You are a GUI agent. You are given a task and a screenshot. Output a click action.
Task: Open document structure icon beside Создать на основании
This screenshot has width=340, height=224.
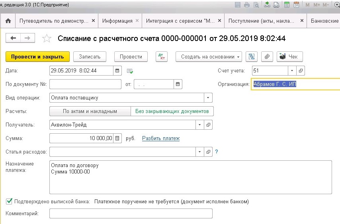click(x=251, y=56)
